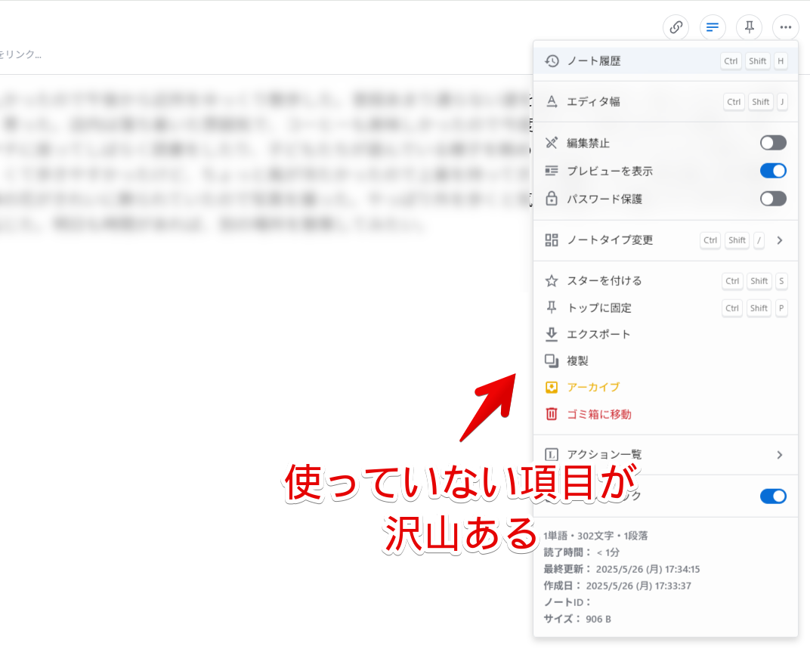
Task: Click the 読了時間 < 1分 line
Action: click(582, 552)
